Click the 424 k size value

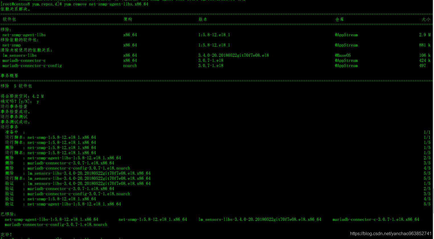[425, 60]
